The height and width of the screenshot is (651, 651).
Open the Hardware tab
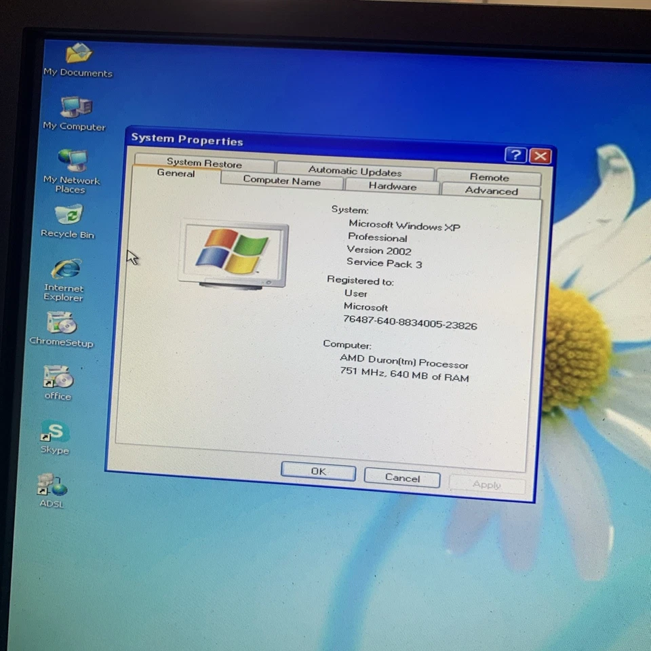392,186
